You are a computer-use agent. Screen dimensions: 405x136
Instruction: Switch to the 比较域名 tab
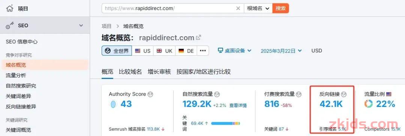click(x=130, y=72)
